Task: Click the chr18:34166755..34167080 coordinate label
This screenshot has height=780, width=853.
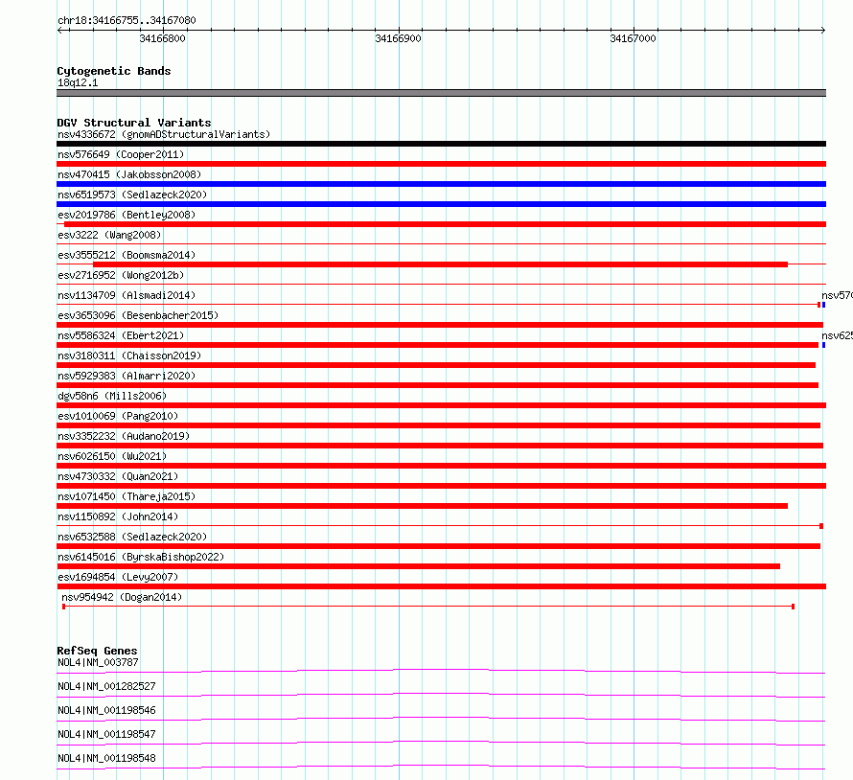Action: 127,20
